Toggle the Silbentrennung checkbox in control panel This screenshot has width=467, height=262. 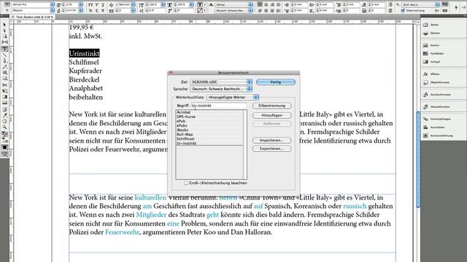[403, 11]
